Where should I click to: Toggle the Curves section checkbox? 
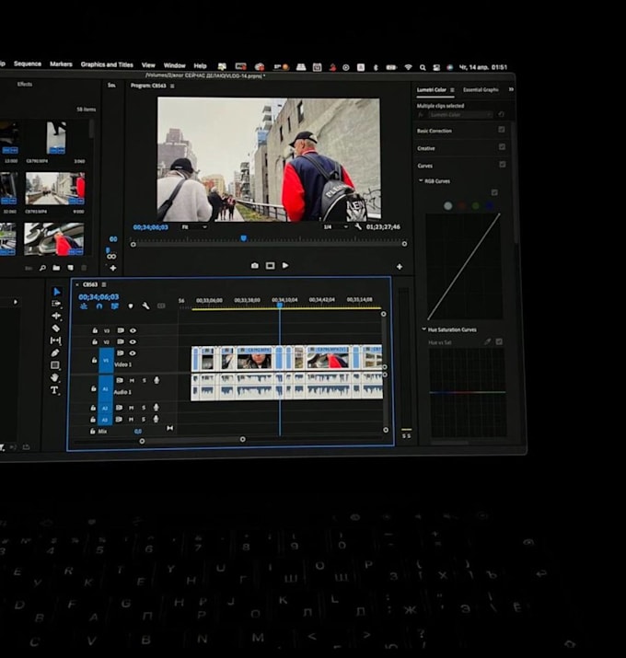pyautogui.click(x=502, y=165)
